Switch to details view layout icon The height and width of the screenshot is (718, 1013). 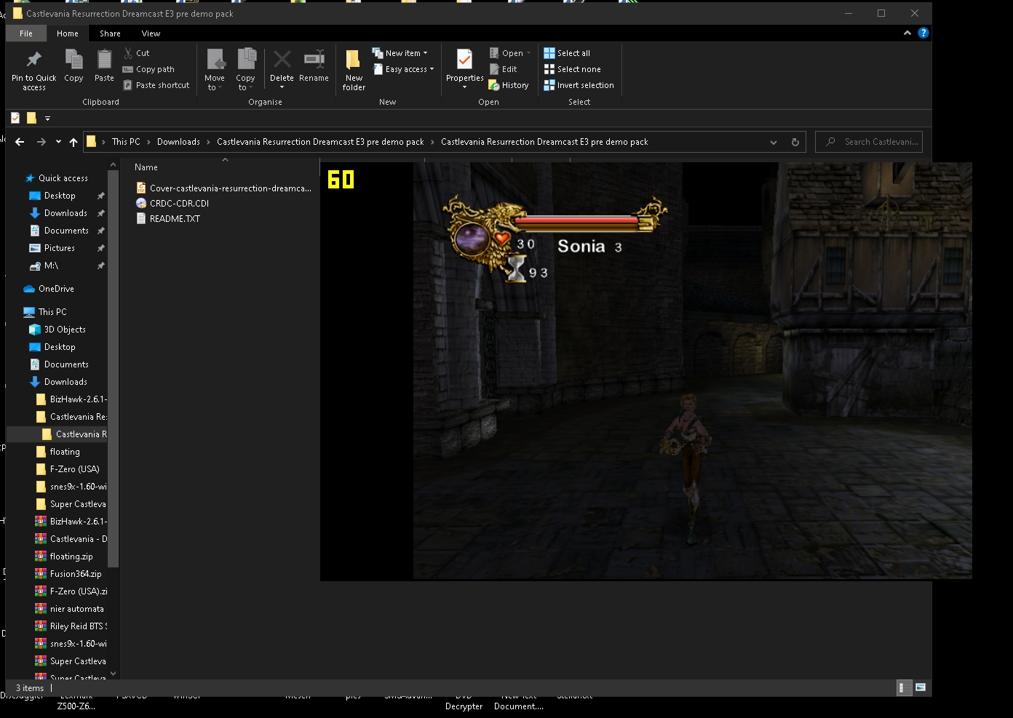tap(904, 687)
